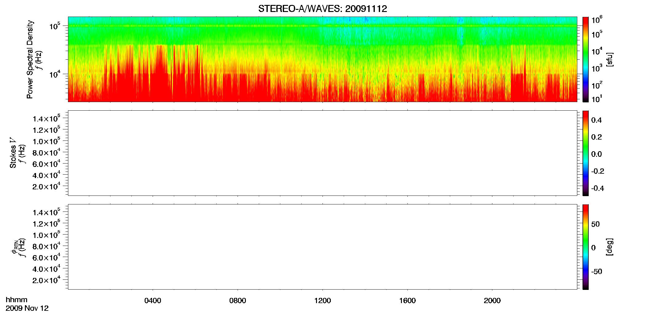Click the 1.0×10^5 tick label in the phi RTN panel
645x332 pixels.
[46, 234]
